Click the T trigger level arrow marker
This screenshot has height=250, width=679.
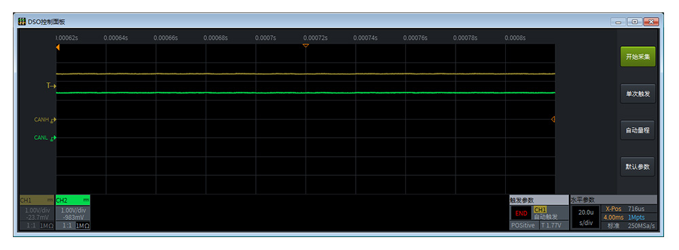52,86
